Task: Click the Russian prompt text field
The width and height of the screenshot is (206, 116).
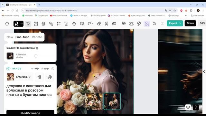Action: 29,90
